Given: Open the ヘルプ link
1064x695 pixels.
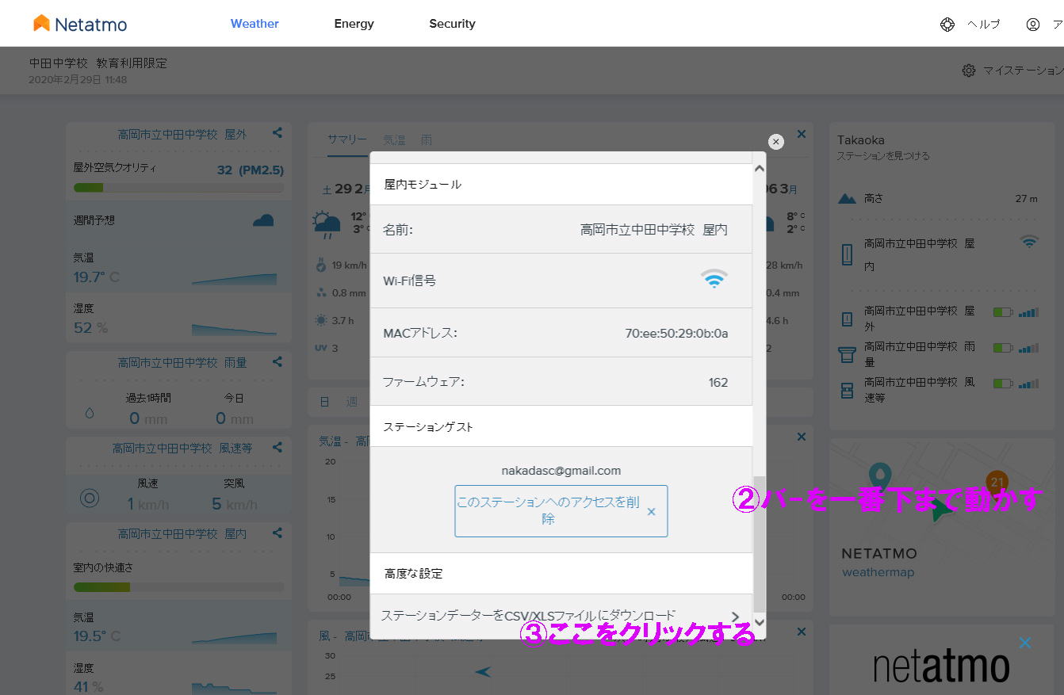Looking at the screenshot, I should click(984, 24).
